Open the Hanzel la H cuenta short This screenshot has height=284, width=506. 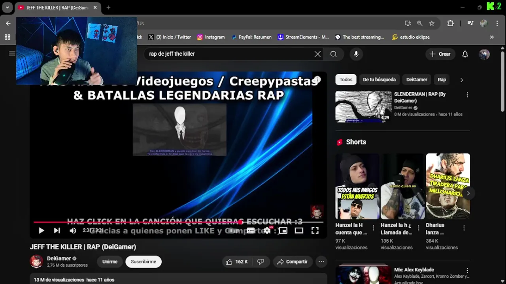[357, 186]
